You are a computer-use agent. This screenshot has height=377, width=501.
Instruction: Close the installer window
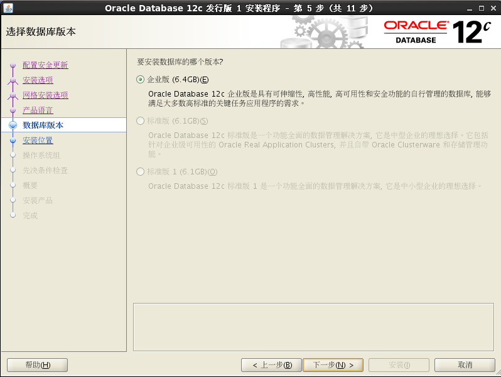(x=493, y=8)
